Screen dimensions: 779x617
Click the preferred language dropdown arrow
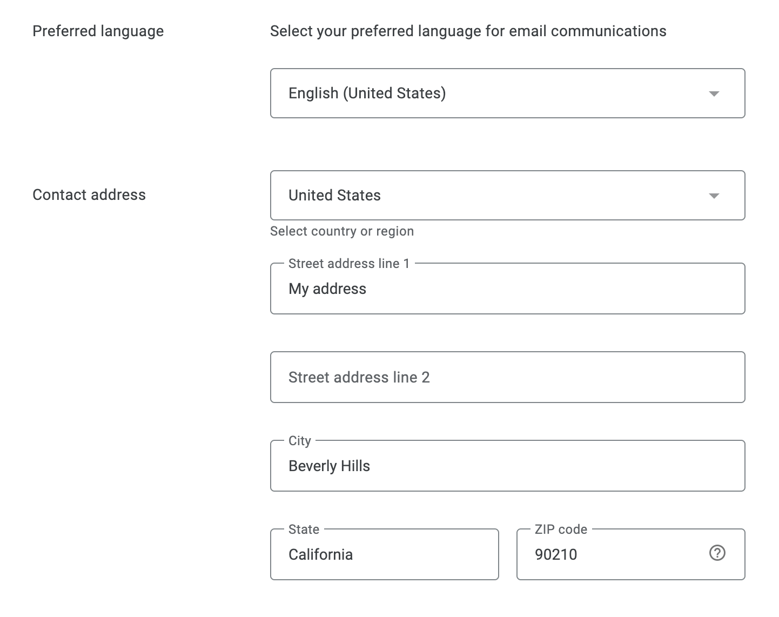coord(714,93)
